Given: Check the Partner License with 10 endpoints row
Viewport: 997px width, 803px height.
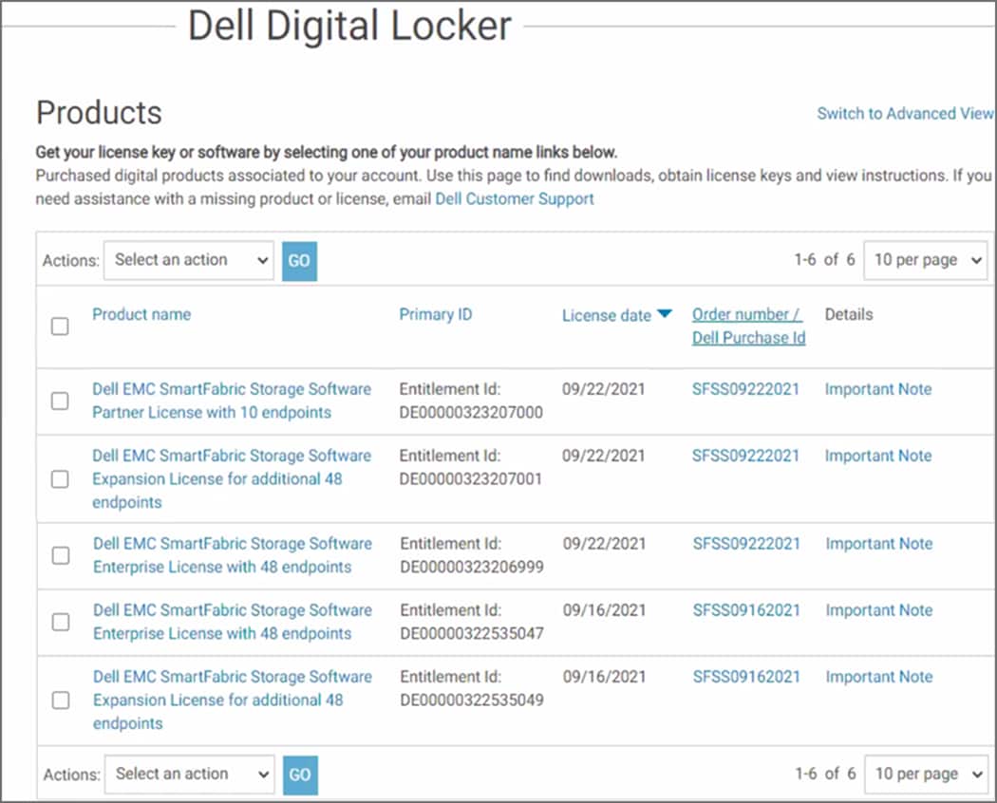Looking at the screenshot, I should [60, 401].
